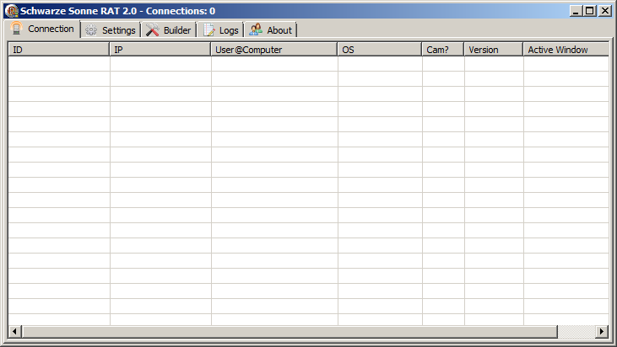Maximize the application window
The width and height of the screenshot is (617, 347).
(590, 11)
